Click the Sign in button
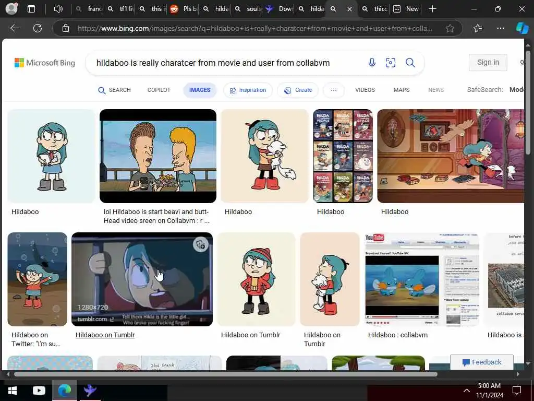 click(488, 63)
